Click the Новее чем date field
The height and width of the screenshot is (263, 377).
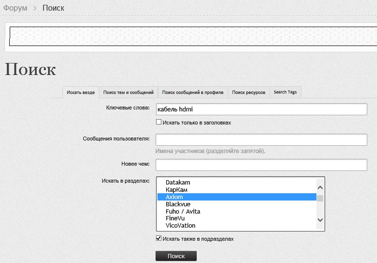point(261,165)
